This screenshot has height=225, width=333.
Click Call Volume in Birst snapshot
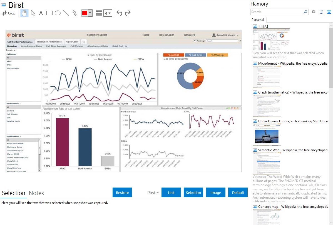tap(77, 46)
